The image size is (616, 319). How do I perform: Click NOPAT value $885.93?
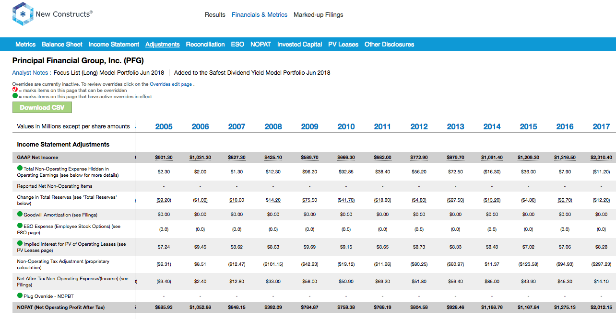tap(164, 307)
